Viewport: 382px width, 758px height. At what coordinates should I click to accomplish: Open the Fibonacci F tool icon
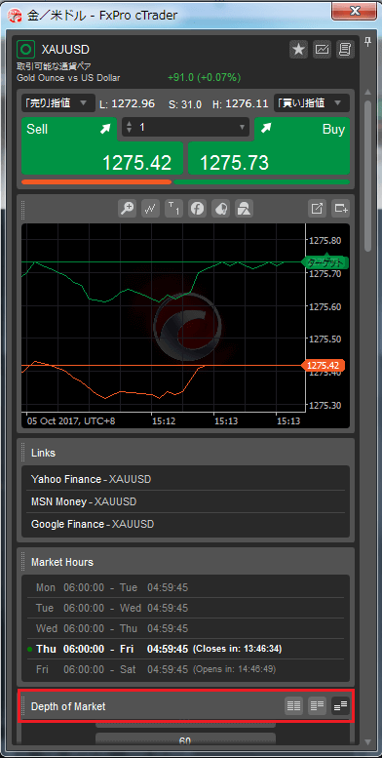197,209
